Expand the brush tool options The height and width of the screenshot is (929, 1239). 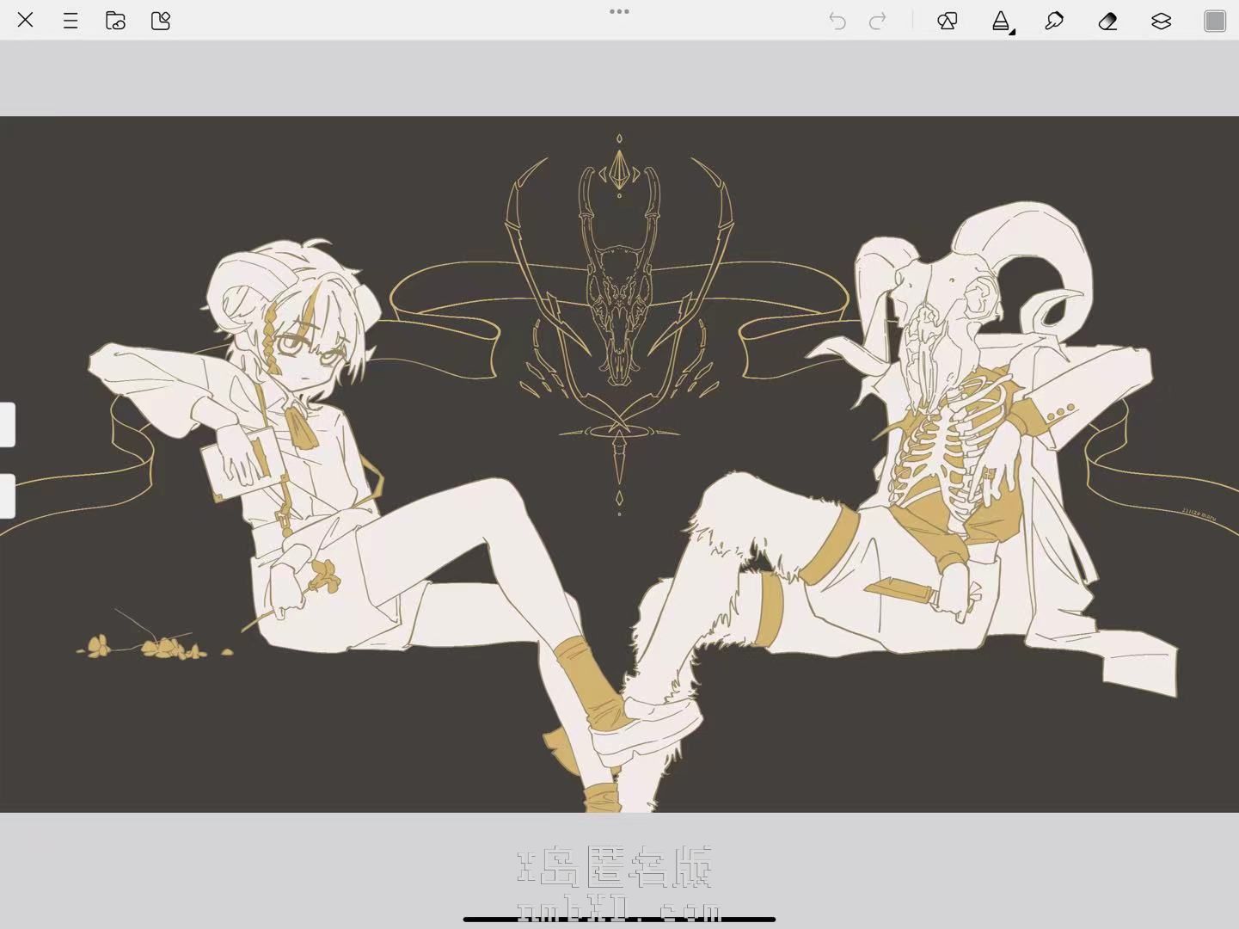click(1002, 22)
